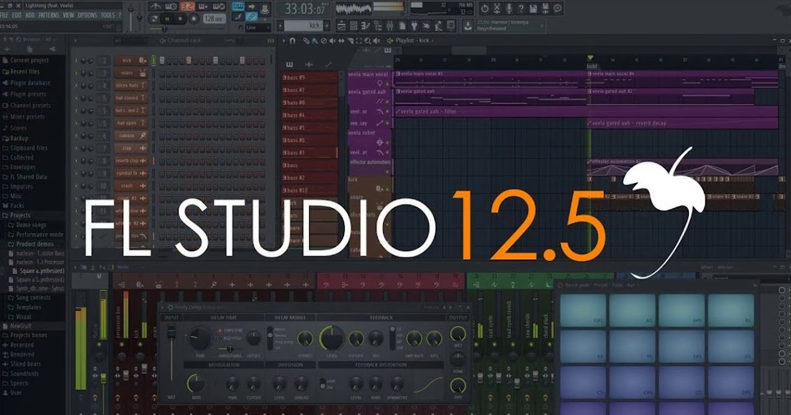
Task: Toggle the metronome icon in transport panel
Action: coord(156,7)
